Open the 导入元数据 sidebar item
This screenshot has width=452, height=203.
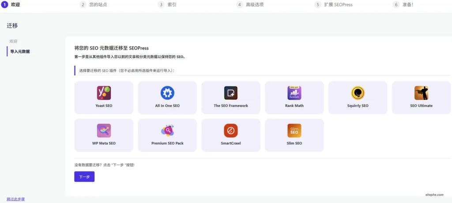coord(20,51)
